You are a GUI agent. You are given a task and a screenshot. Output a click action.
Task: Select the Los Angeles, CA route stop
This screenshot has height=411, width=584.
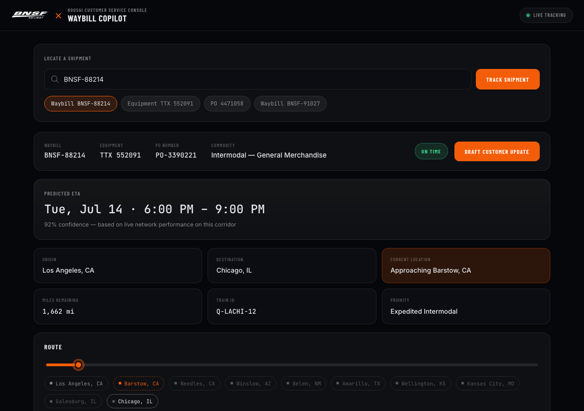click(76, 384)
